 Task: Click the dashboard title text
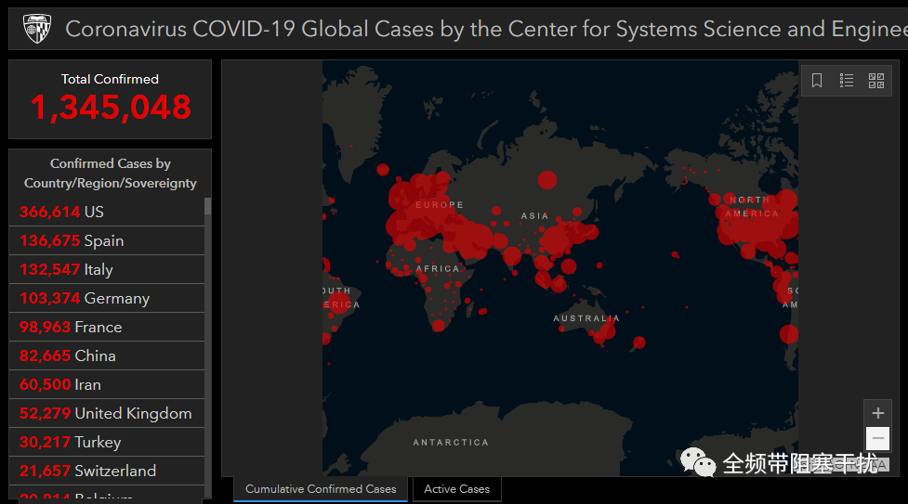[x=485, y=29]
